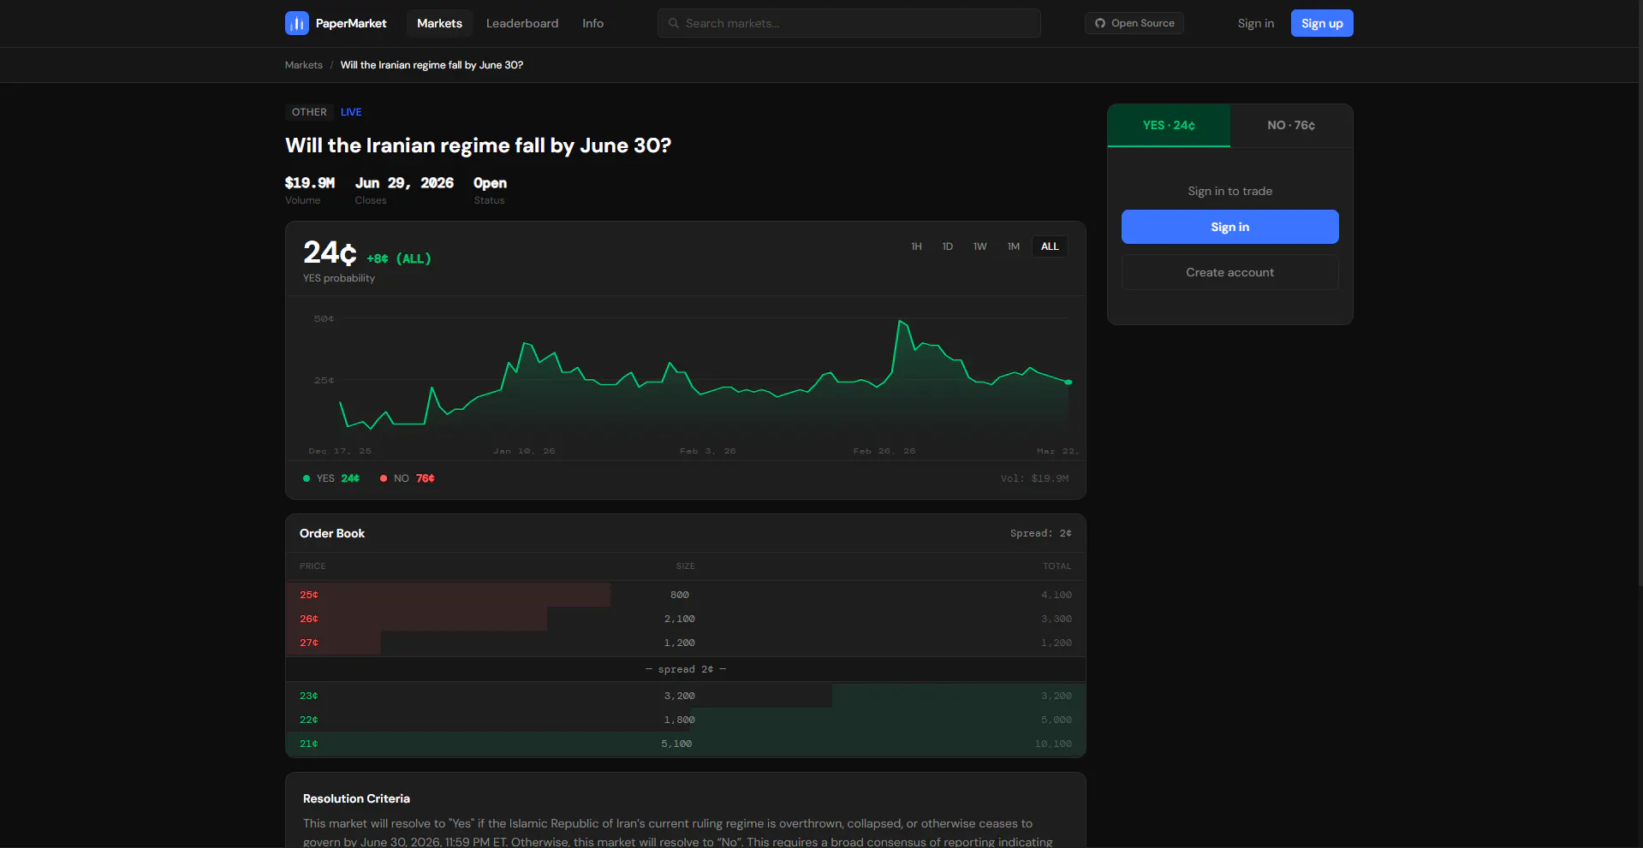
Task: Click the GitHub icon in Open Source
Action: click(1100, 23)
